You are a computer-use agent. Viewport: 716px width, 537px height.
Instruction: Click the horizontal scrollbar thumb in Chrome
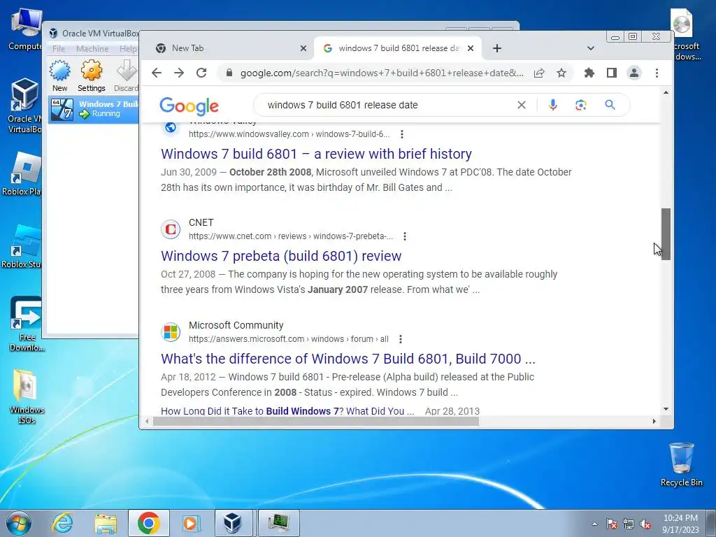(x=315, y=422)
